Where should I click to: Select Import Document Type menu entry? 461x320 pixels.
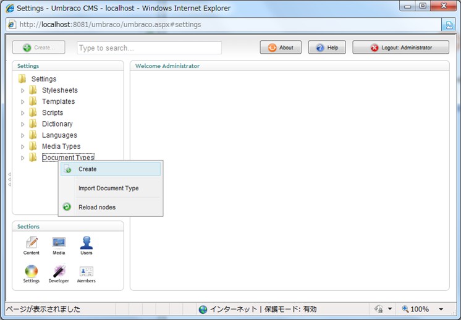tap(108, 188)
